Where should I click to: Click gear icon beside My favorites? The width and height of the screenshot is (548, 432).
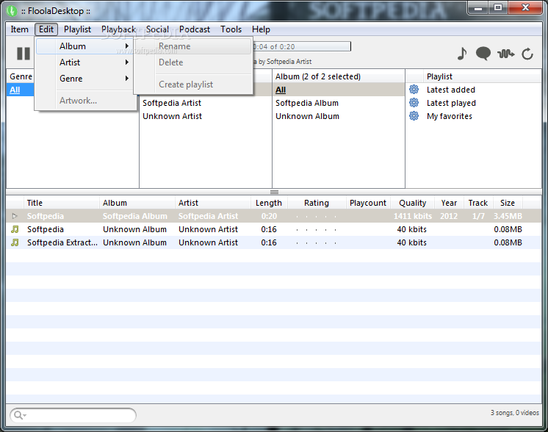click(414, 116)
